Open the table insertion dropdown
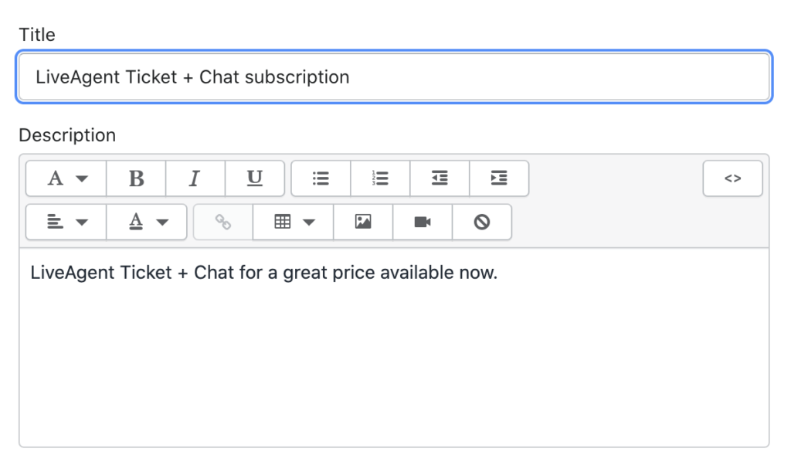This screenshot has width=791, height=469. (x=292, y=222)
